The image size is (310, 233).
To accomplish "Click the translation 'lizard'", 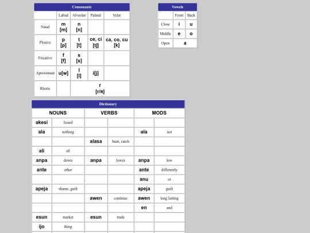I will (x=68, y=123).
